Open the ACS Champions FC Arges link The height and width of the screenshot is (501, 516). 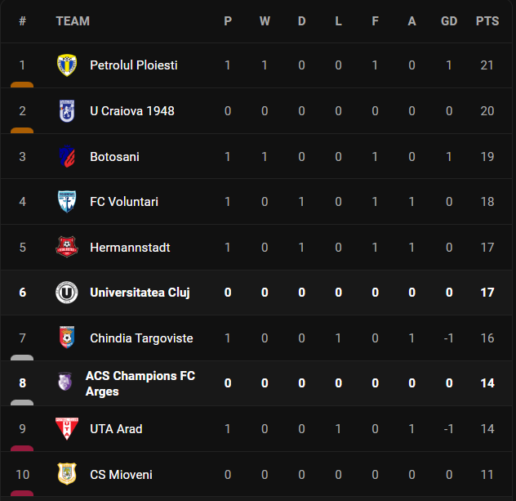pos(140,383)
